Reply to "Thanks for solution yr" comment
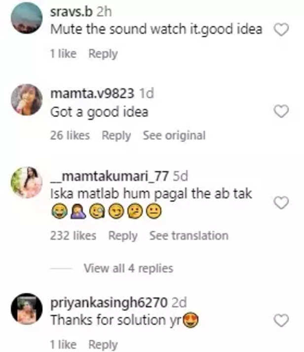Image resolution: width=304 pixels, height=352 pixels. pyautogui.click(x=103, y=345)
